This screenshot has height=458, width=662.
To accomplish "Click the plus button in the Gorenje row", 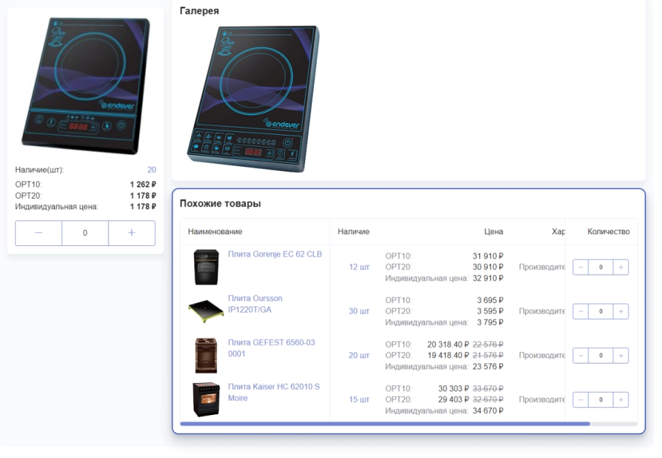I will [621, 268].
